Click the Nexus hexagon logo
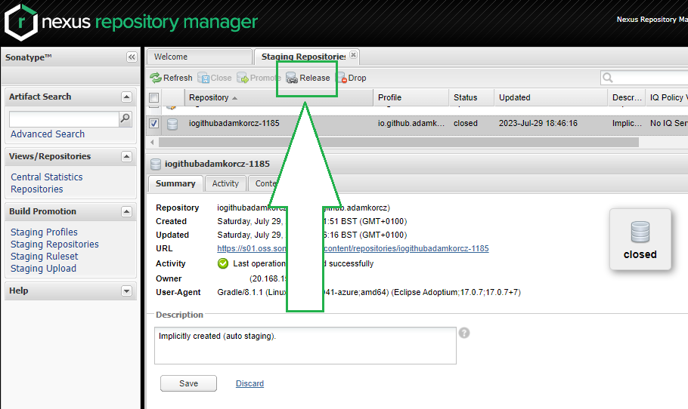 [x=20, y=23]
